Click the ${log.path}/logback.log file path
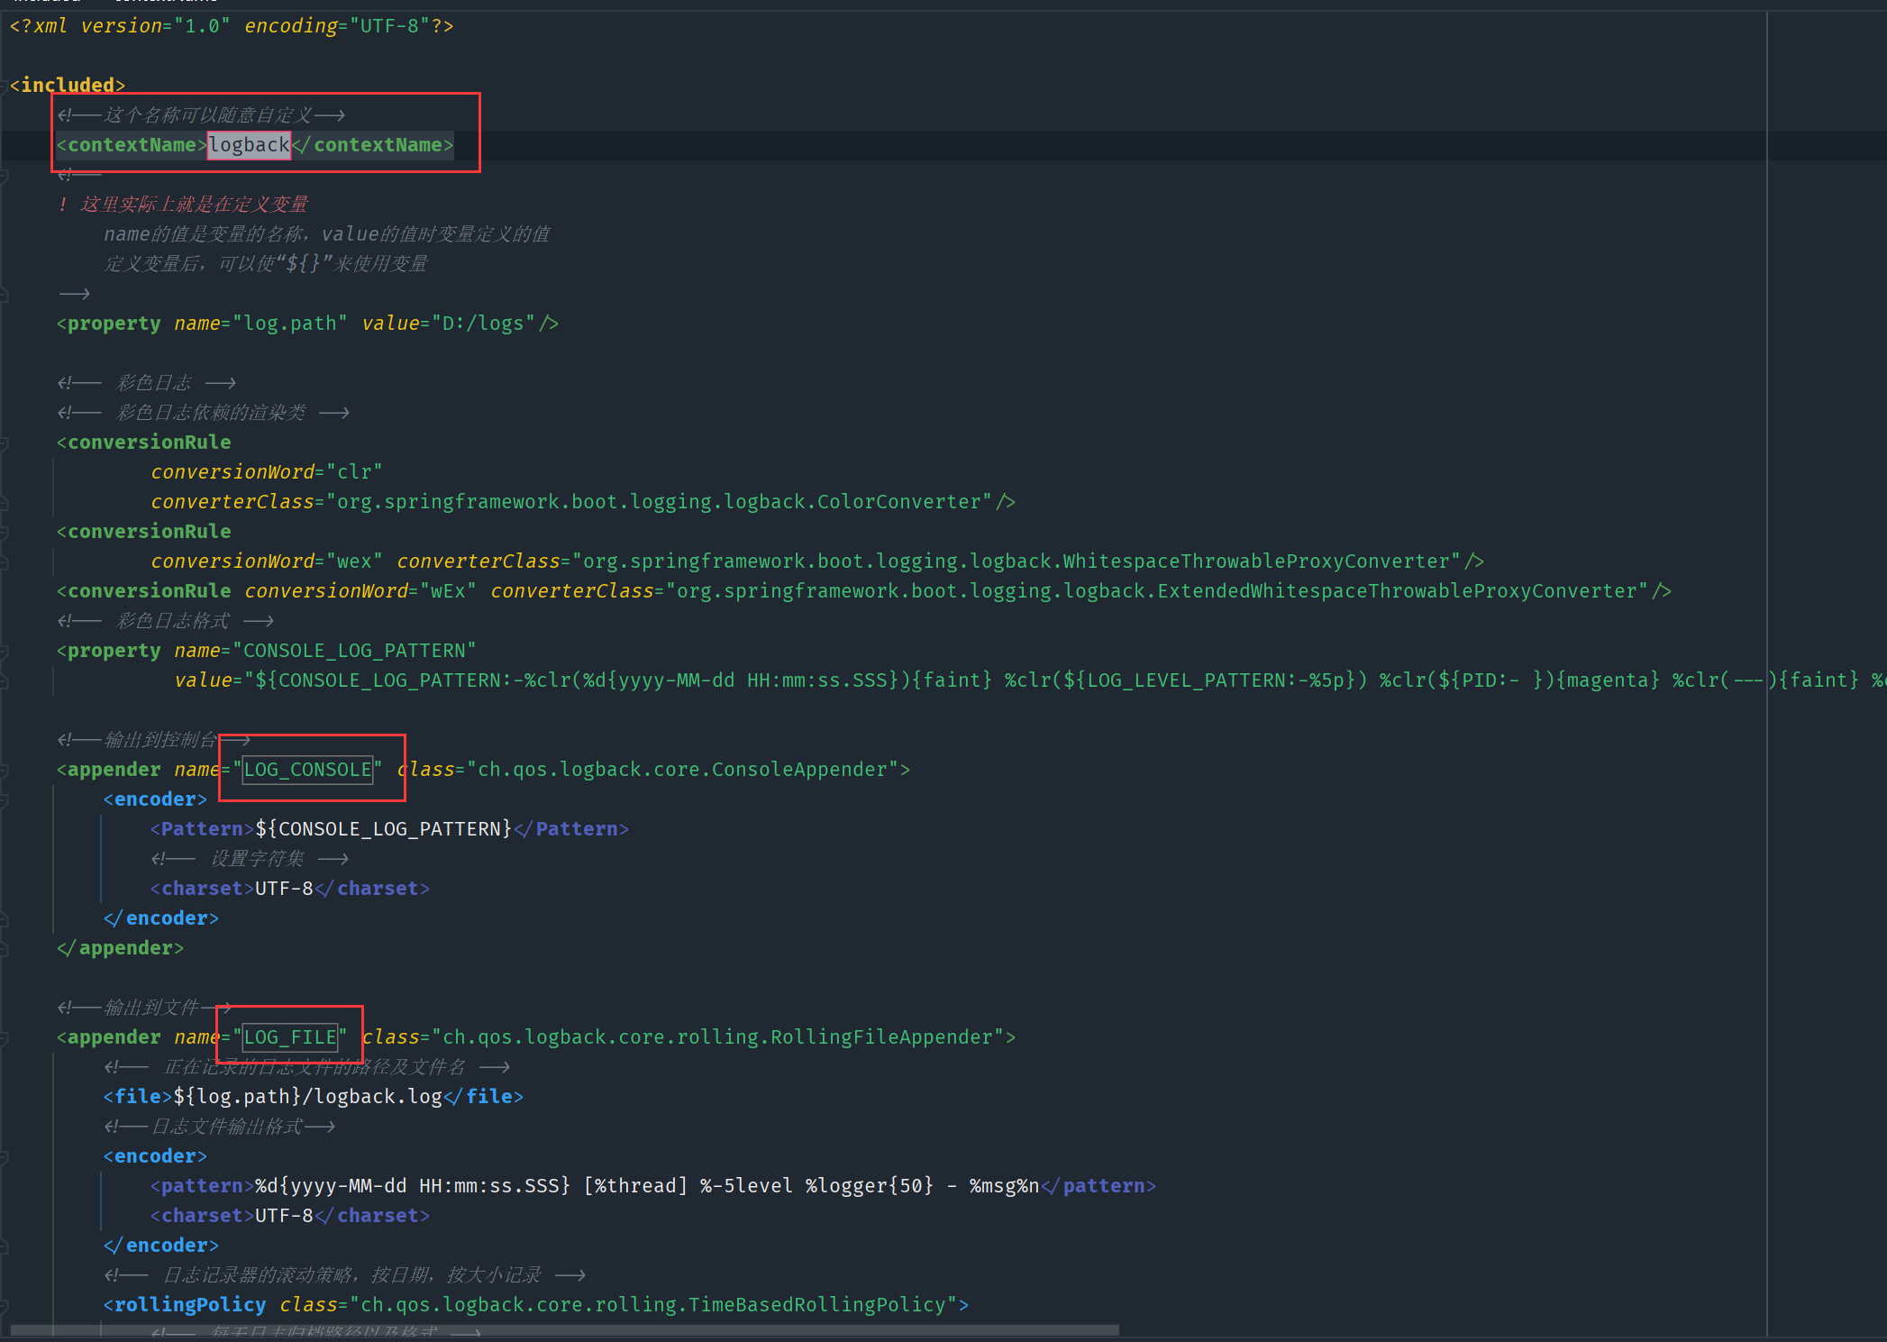Viewport: 1887px width, 1342px height. (307, 1097)
